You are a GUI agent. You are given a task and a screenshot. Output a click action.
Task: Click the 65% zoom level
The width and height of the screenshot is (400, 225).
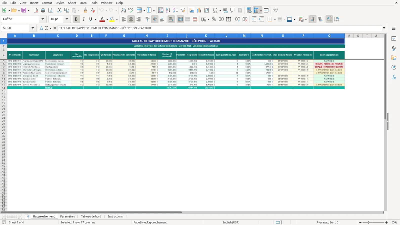click(394, 222)
